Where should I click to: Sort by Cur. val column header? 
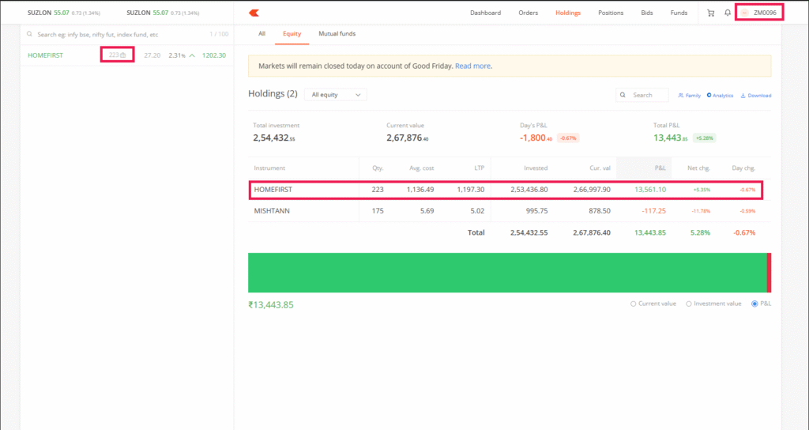click(x=600, y=168)
